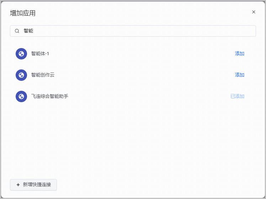Click the 智能体-1 app icon
Image resolution: width=266 pixels, height=199 pixels.
[x=21, y=54]
